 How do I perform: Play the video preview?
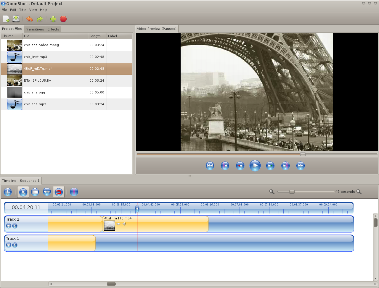click(255, 166)
